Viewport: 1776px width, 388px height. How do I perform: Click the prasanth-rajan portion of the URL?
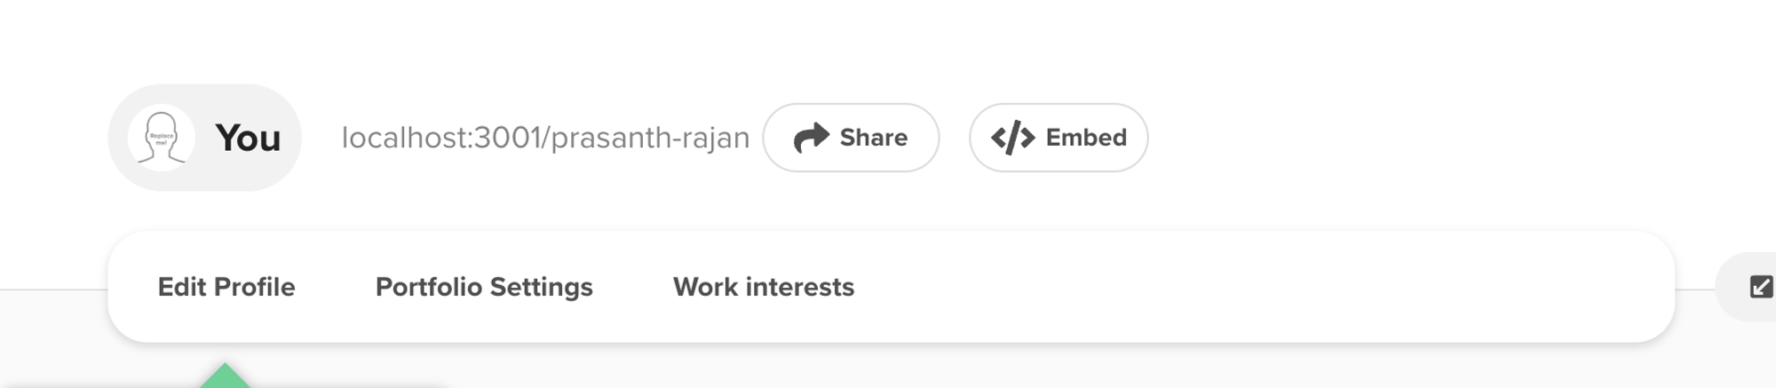pos(651,139)
